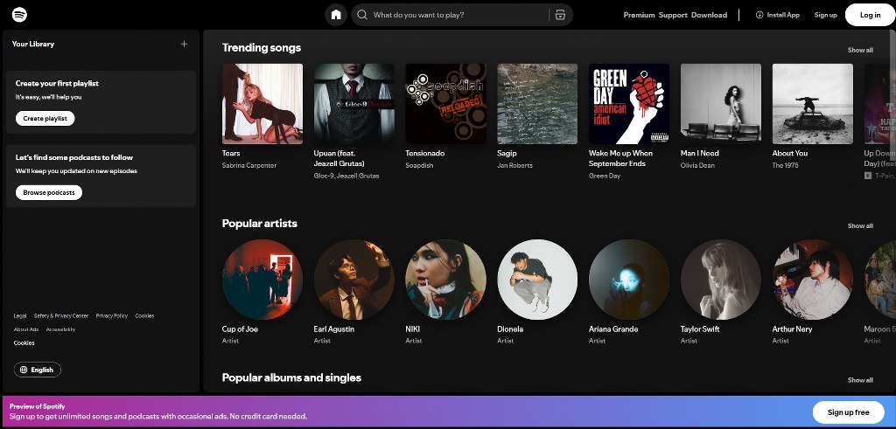Click the Create playlist button

pos(45,119)
